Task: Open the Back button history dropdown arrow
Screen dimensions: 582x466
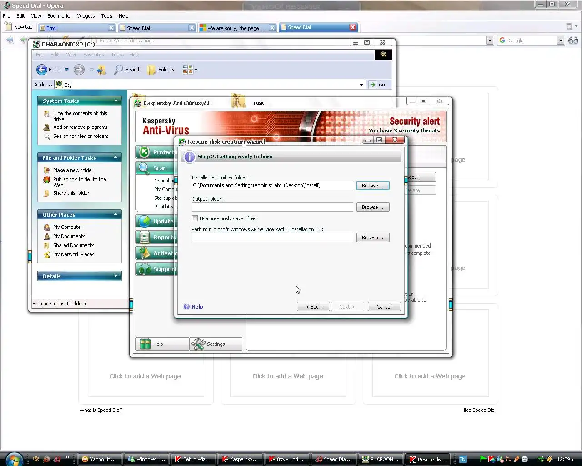Action: (66, 70)
